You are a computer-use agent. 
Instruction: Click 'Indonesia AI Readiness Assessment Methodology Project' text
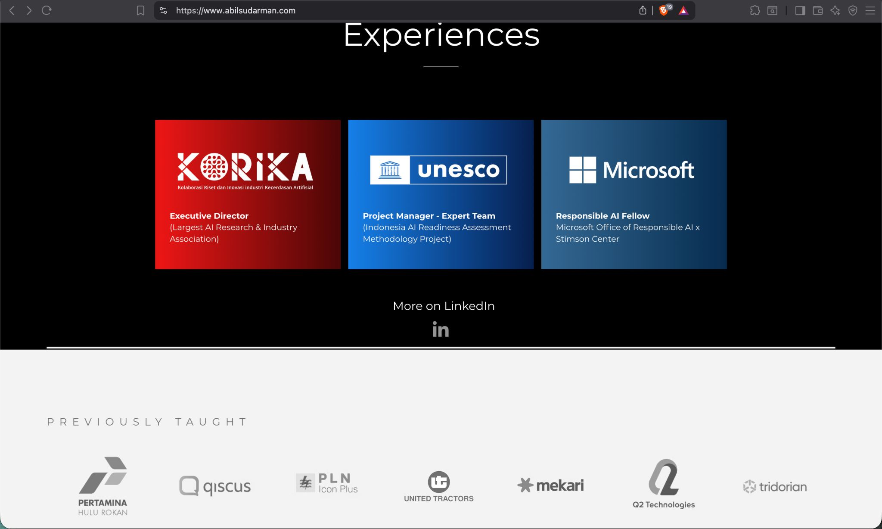437,233
